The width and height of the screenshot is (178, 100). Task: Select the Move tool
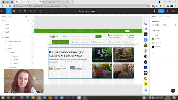click(8, 11)
